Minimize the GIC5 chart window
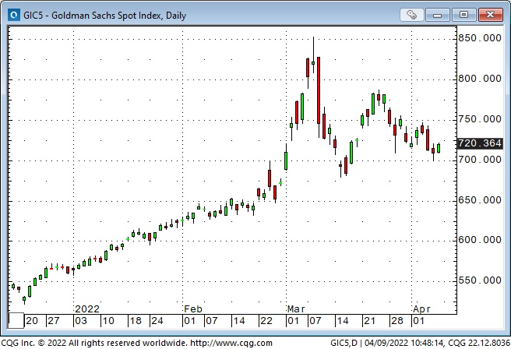The height and width of the screenshot is (349, 511). pos(437,15)
